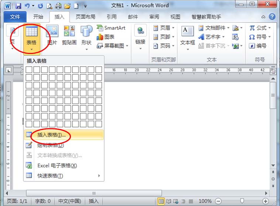280x206 pixels.
Task: Click the zoom out minus button
Action: click(x=218, y=201)
